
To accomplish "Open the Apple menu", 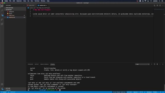I will (2, 1).
